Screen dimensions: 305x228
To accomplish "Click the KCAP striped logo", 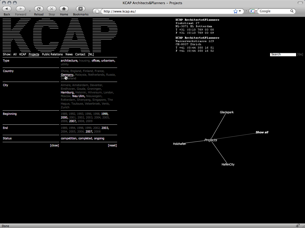I will [60, 35].
